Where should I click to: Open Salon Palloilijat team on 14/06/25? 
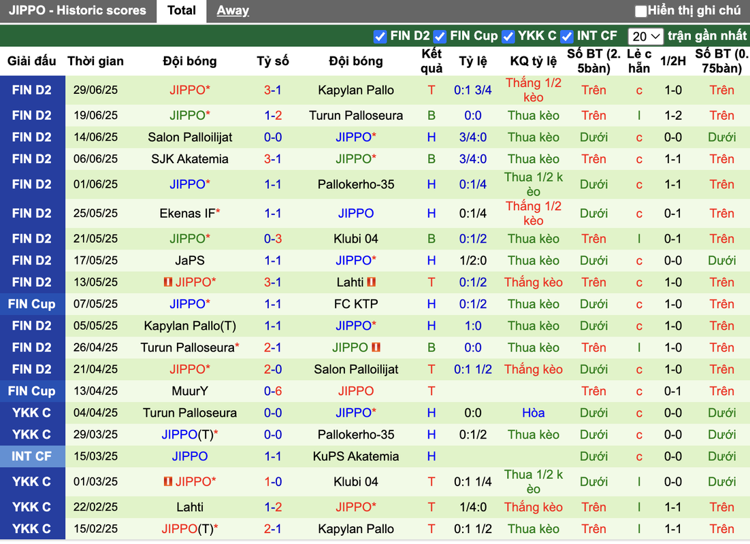click(x=190, y=137)
